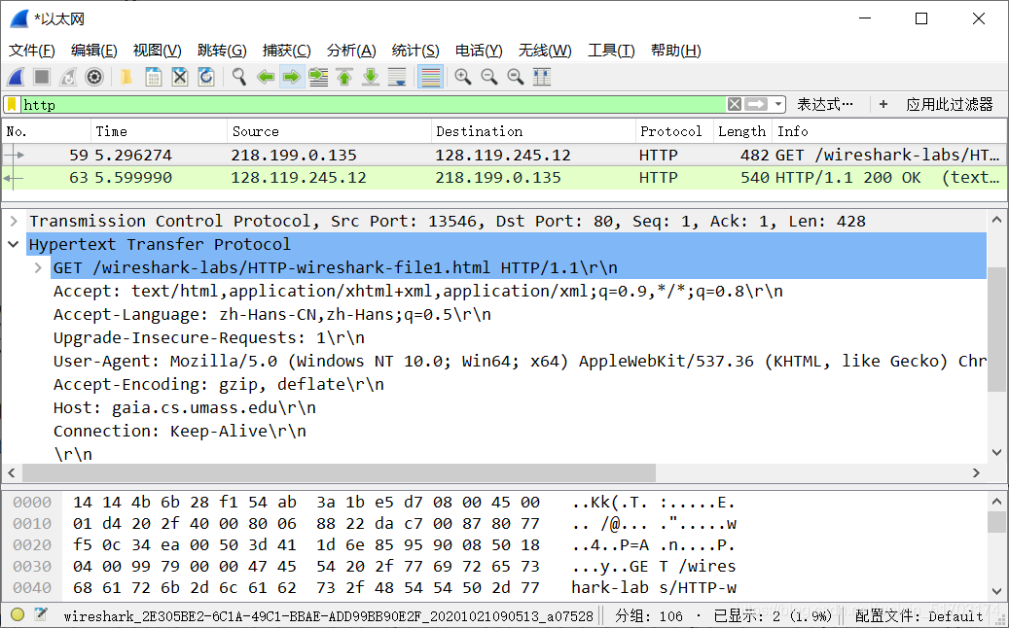Select the Accept-Encoding header line
The width and height of the screenshot is (1009, 628).
219,384
